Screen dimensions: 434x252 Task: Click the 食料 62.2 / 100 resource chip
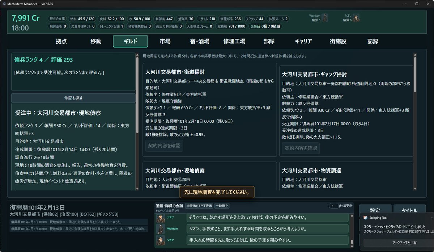[112, 19]
